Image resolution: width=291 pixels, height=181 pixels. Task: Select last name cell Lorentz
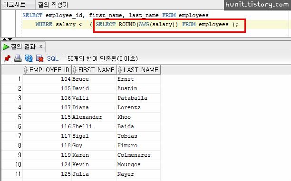click(x=138, y=107)
